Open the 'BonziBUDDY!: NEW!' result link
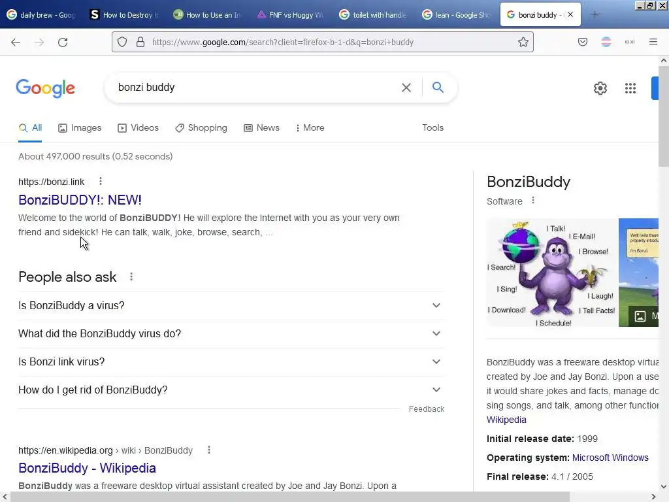The height and width of the screenshot is (502, 669). click(x=80, y=200)
